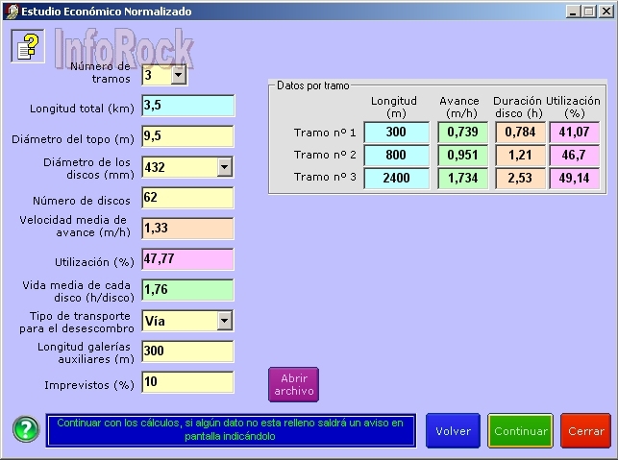Screen dimensions: 618x460
Task: Click the red Cerrar button
Action: 585,431
